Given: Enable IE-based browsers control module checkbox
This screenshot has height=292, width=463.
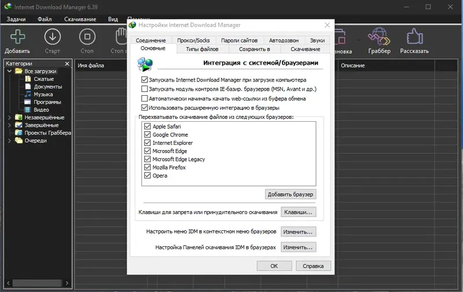Looking at the screenshot, I should point(144,89).
